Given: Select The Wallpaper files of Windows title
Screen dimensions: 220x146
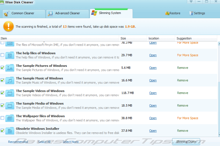Looking at the screenshot, I should point(40,116).
